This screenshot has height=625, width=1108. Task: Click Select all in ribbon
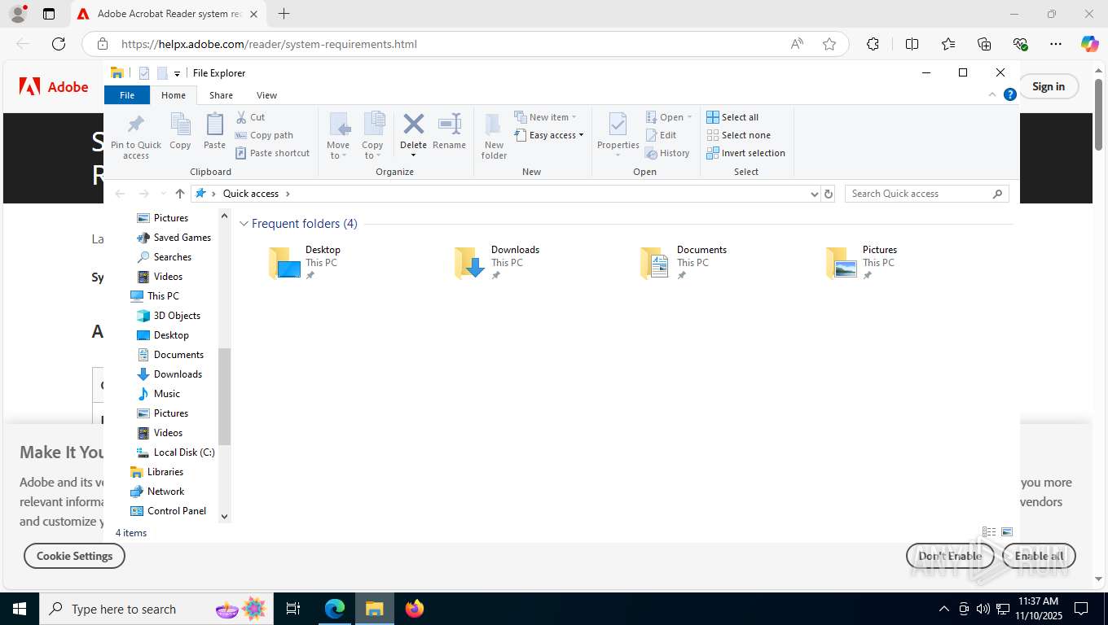[x=732, y=117]
